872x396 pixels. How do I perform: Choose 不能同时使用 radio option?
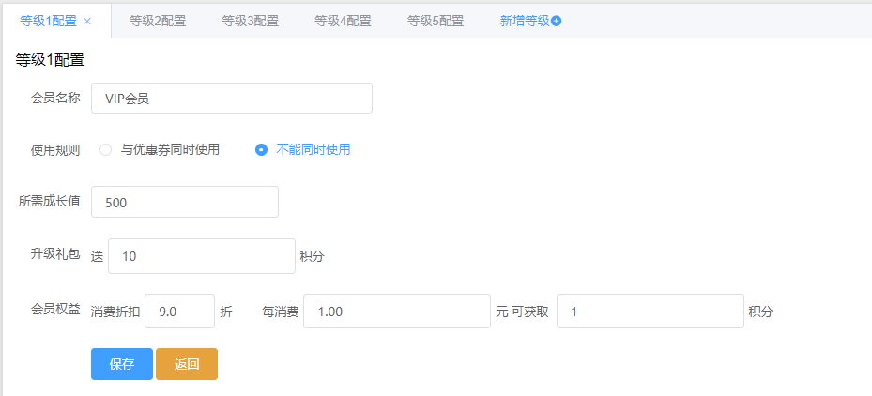click(262, 149)
